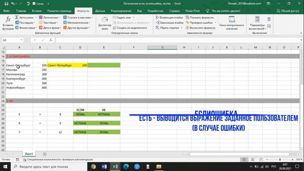
Task: Click accessibility recommendations in status bar
Action: [x=58, y=160]
